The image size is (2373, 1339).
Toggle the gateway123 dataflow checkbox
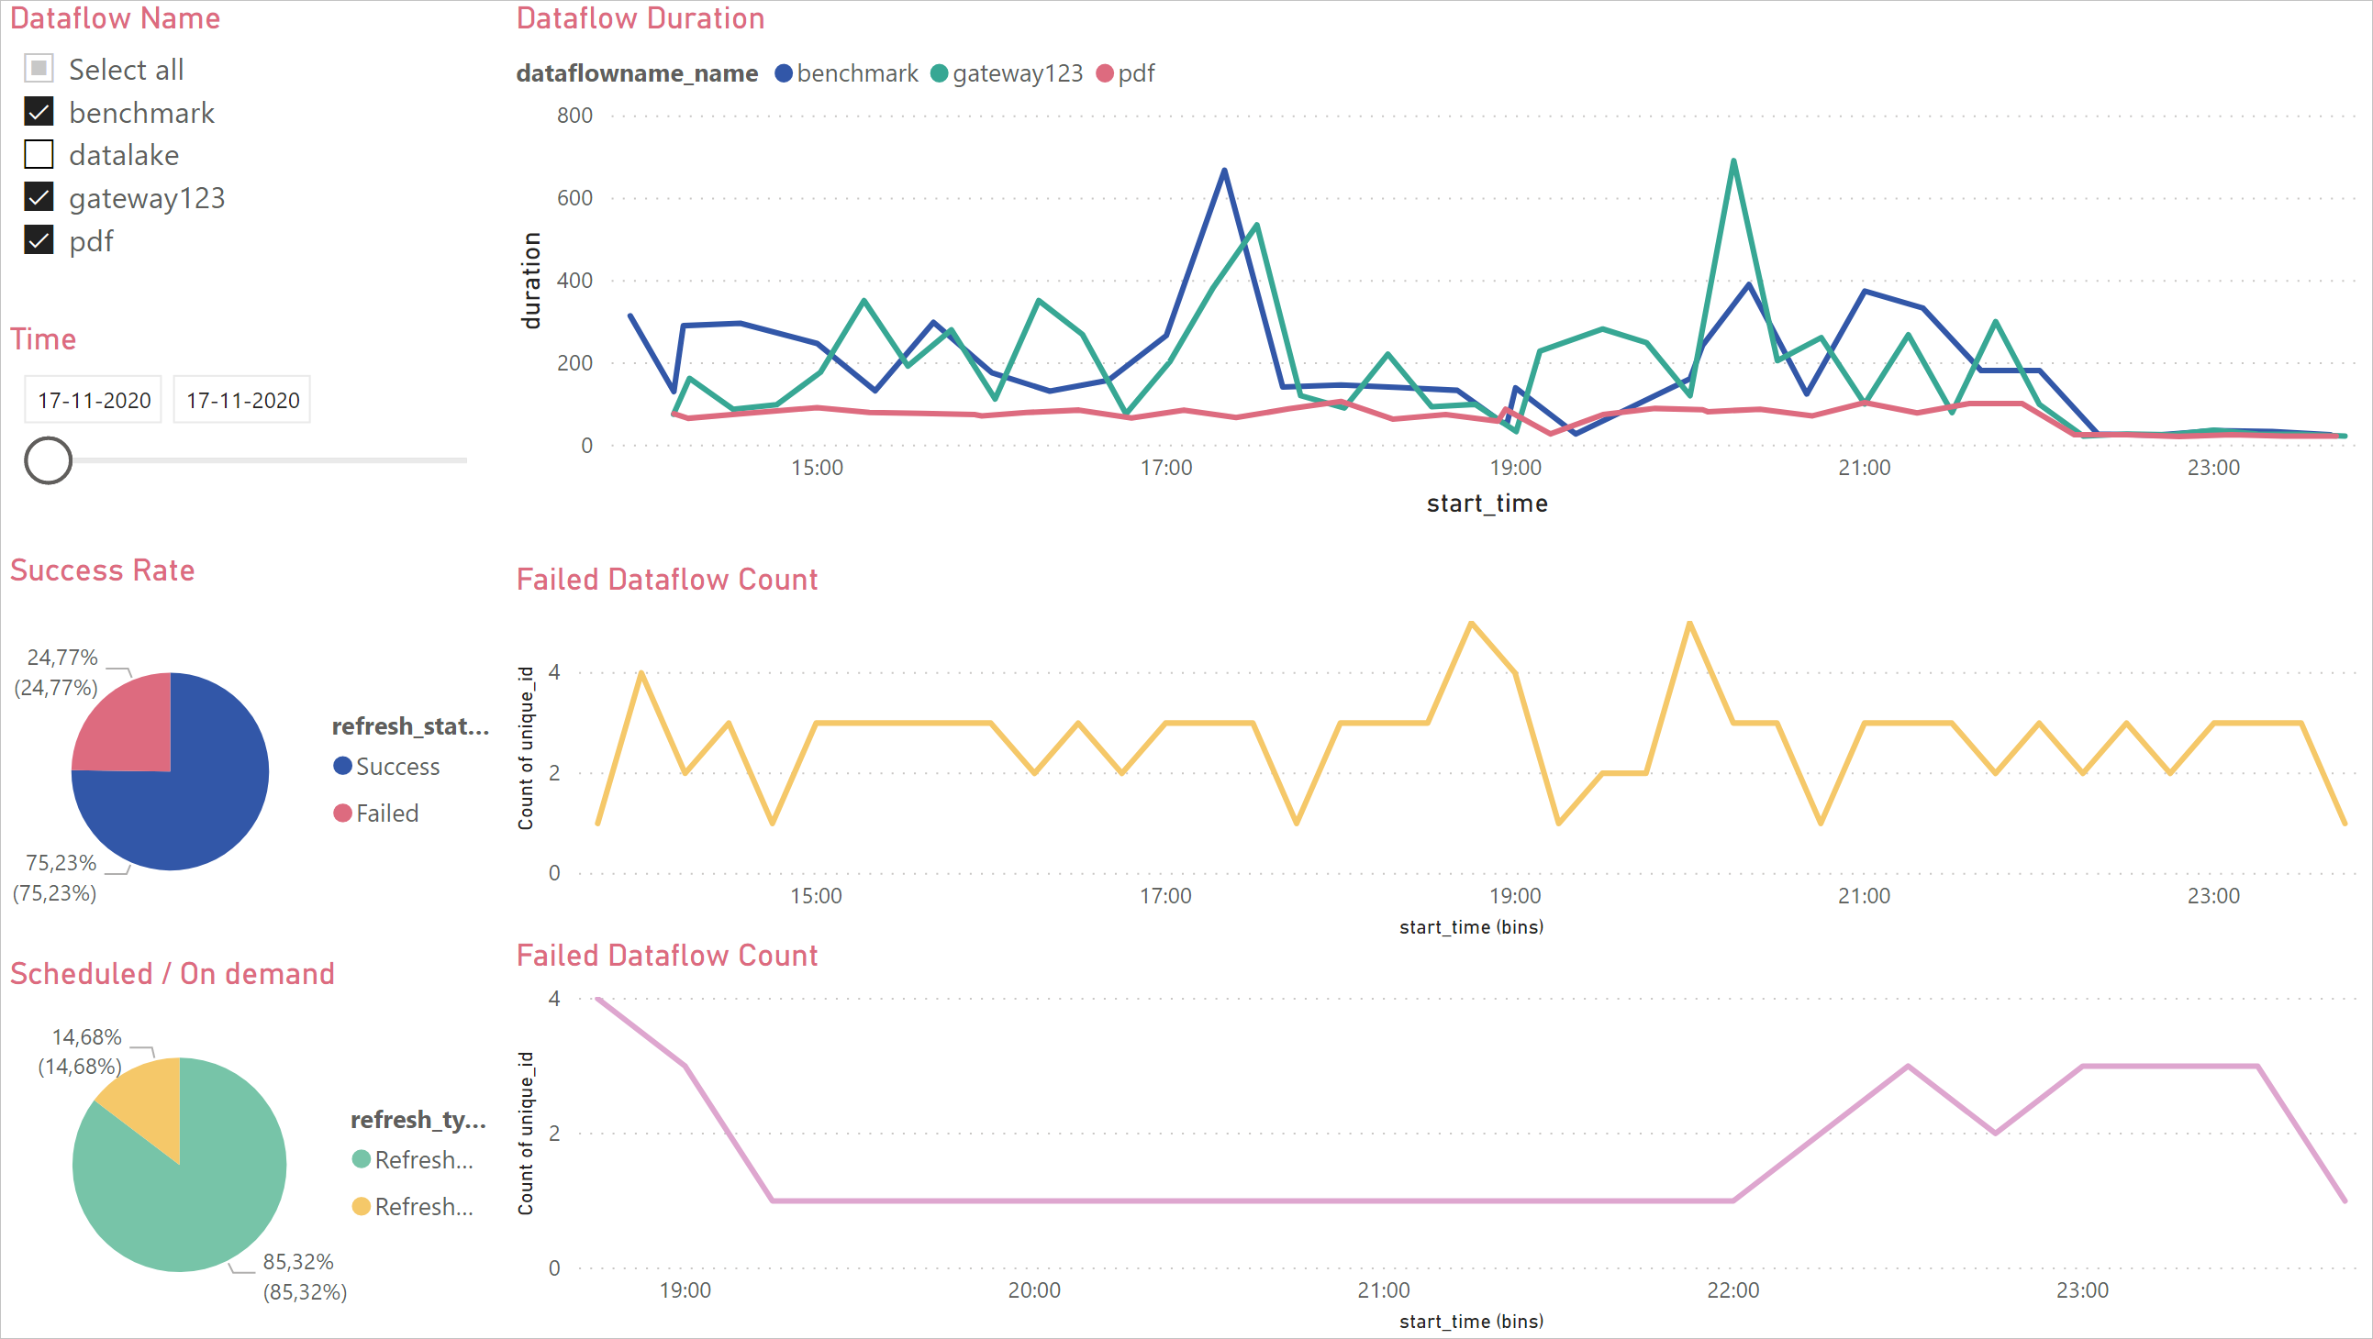[x=39, y=197]
